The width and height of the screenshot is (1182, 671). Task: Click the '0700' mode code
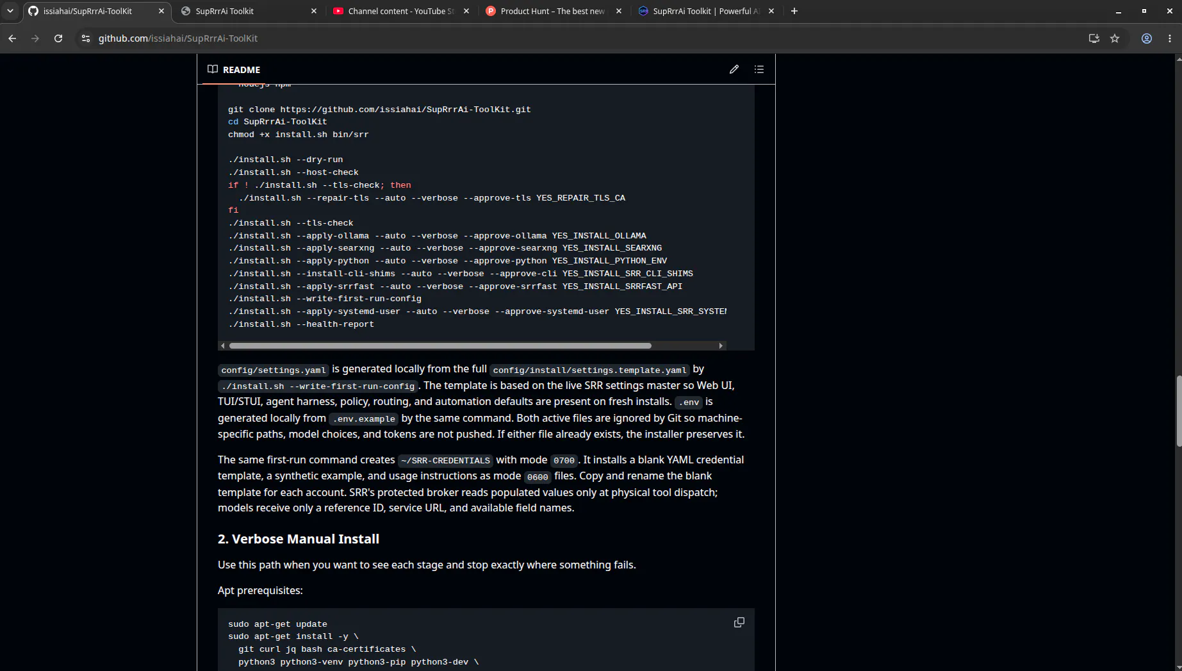coord(564,461)
